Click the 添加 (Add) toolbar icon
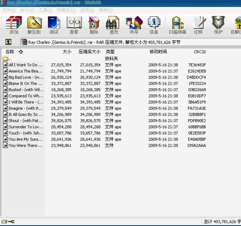The width and height of the screenshot is (241, 226). (x=14, y=25)
